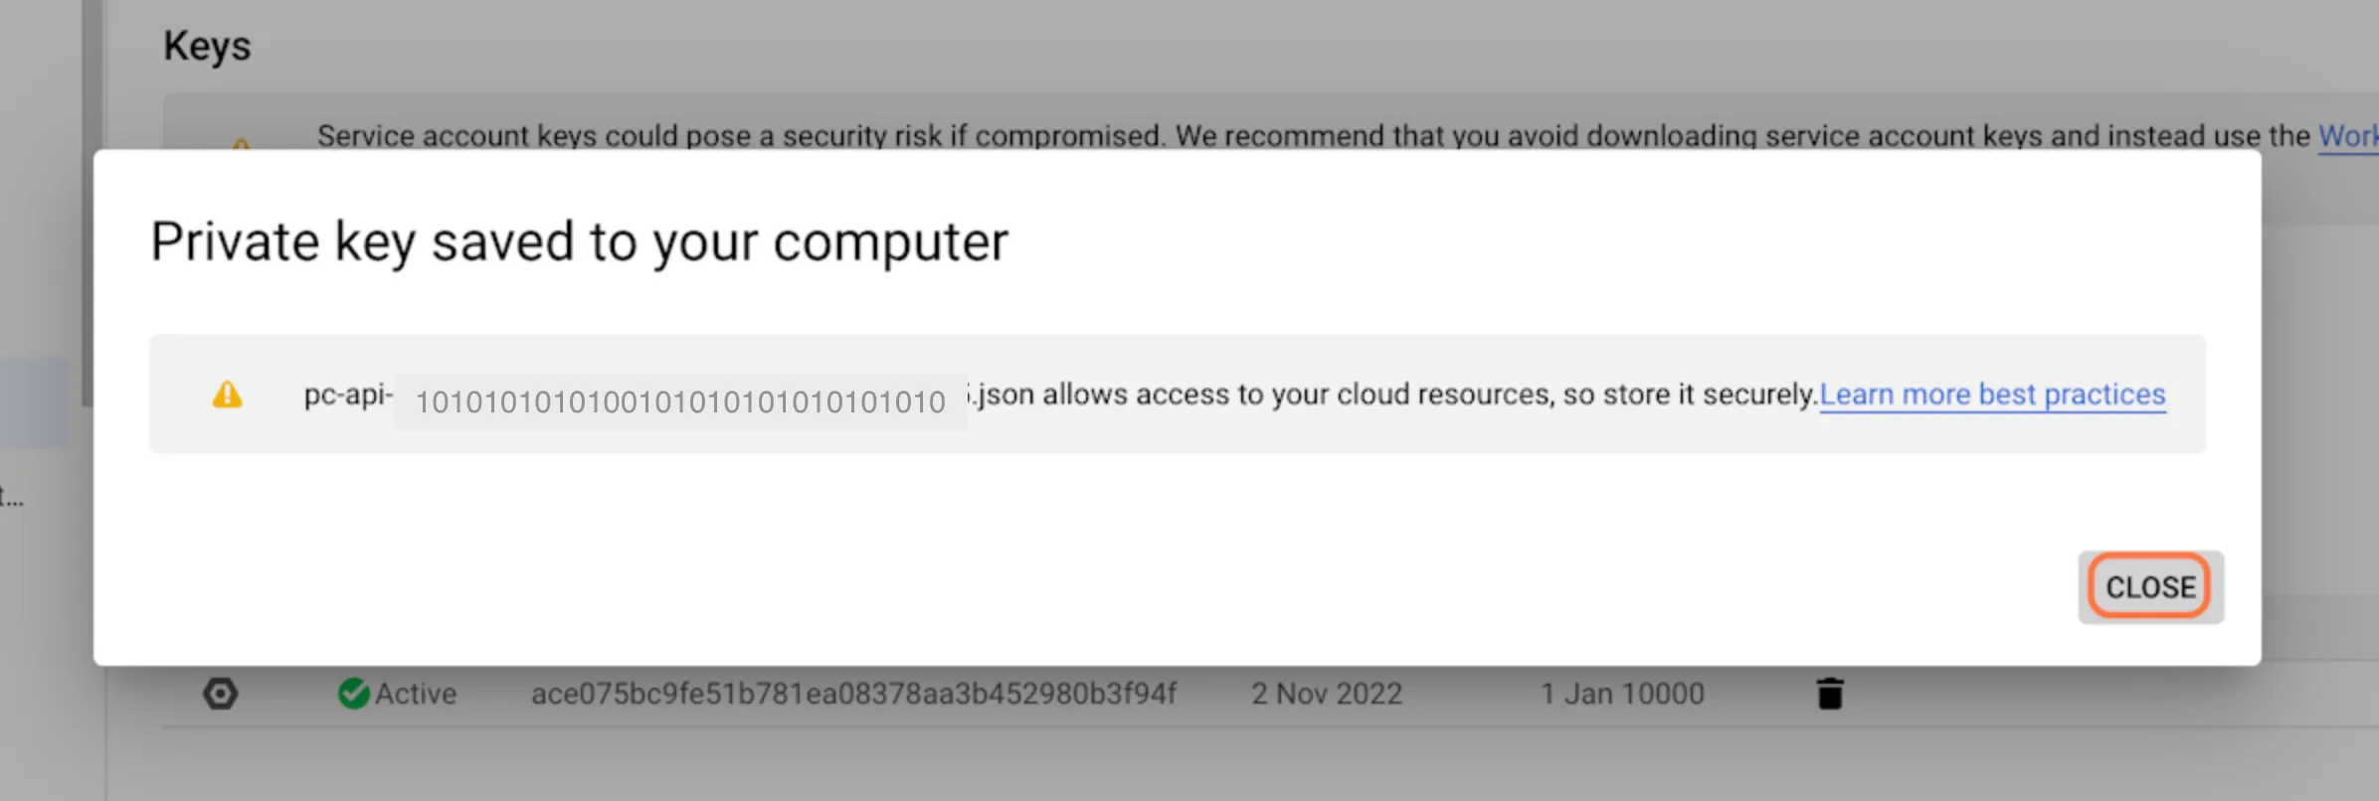This screenshot has width=2379, height=801.
Task: Click the redacted key filename box
Action: [680, 401]
